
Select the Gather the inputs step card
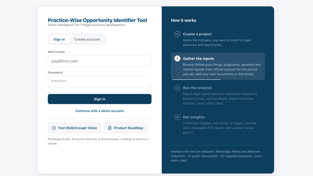point(218,66)
